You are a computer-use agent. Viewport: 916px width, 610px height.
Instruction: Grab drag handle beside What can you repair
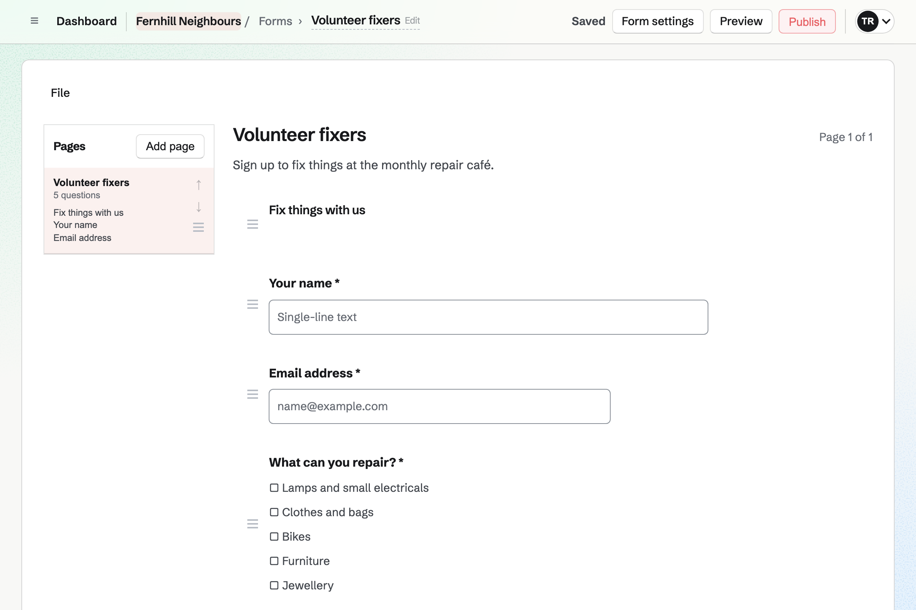pyautogui.click(x=253, y=523)
